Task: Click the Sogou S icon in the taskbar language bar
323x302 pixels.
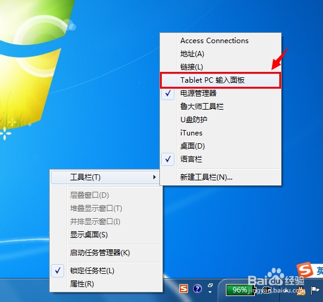Action: 183,289
